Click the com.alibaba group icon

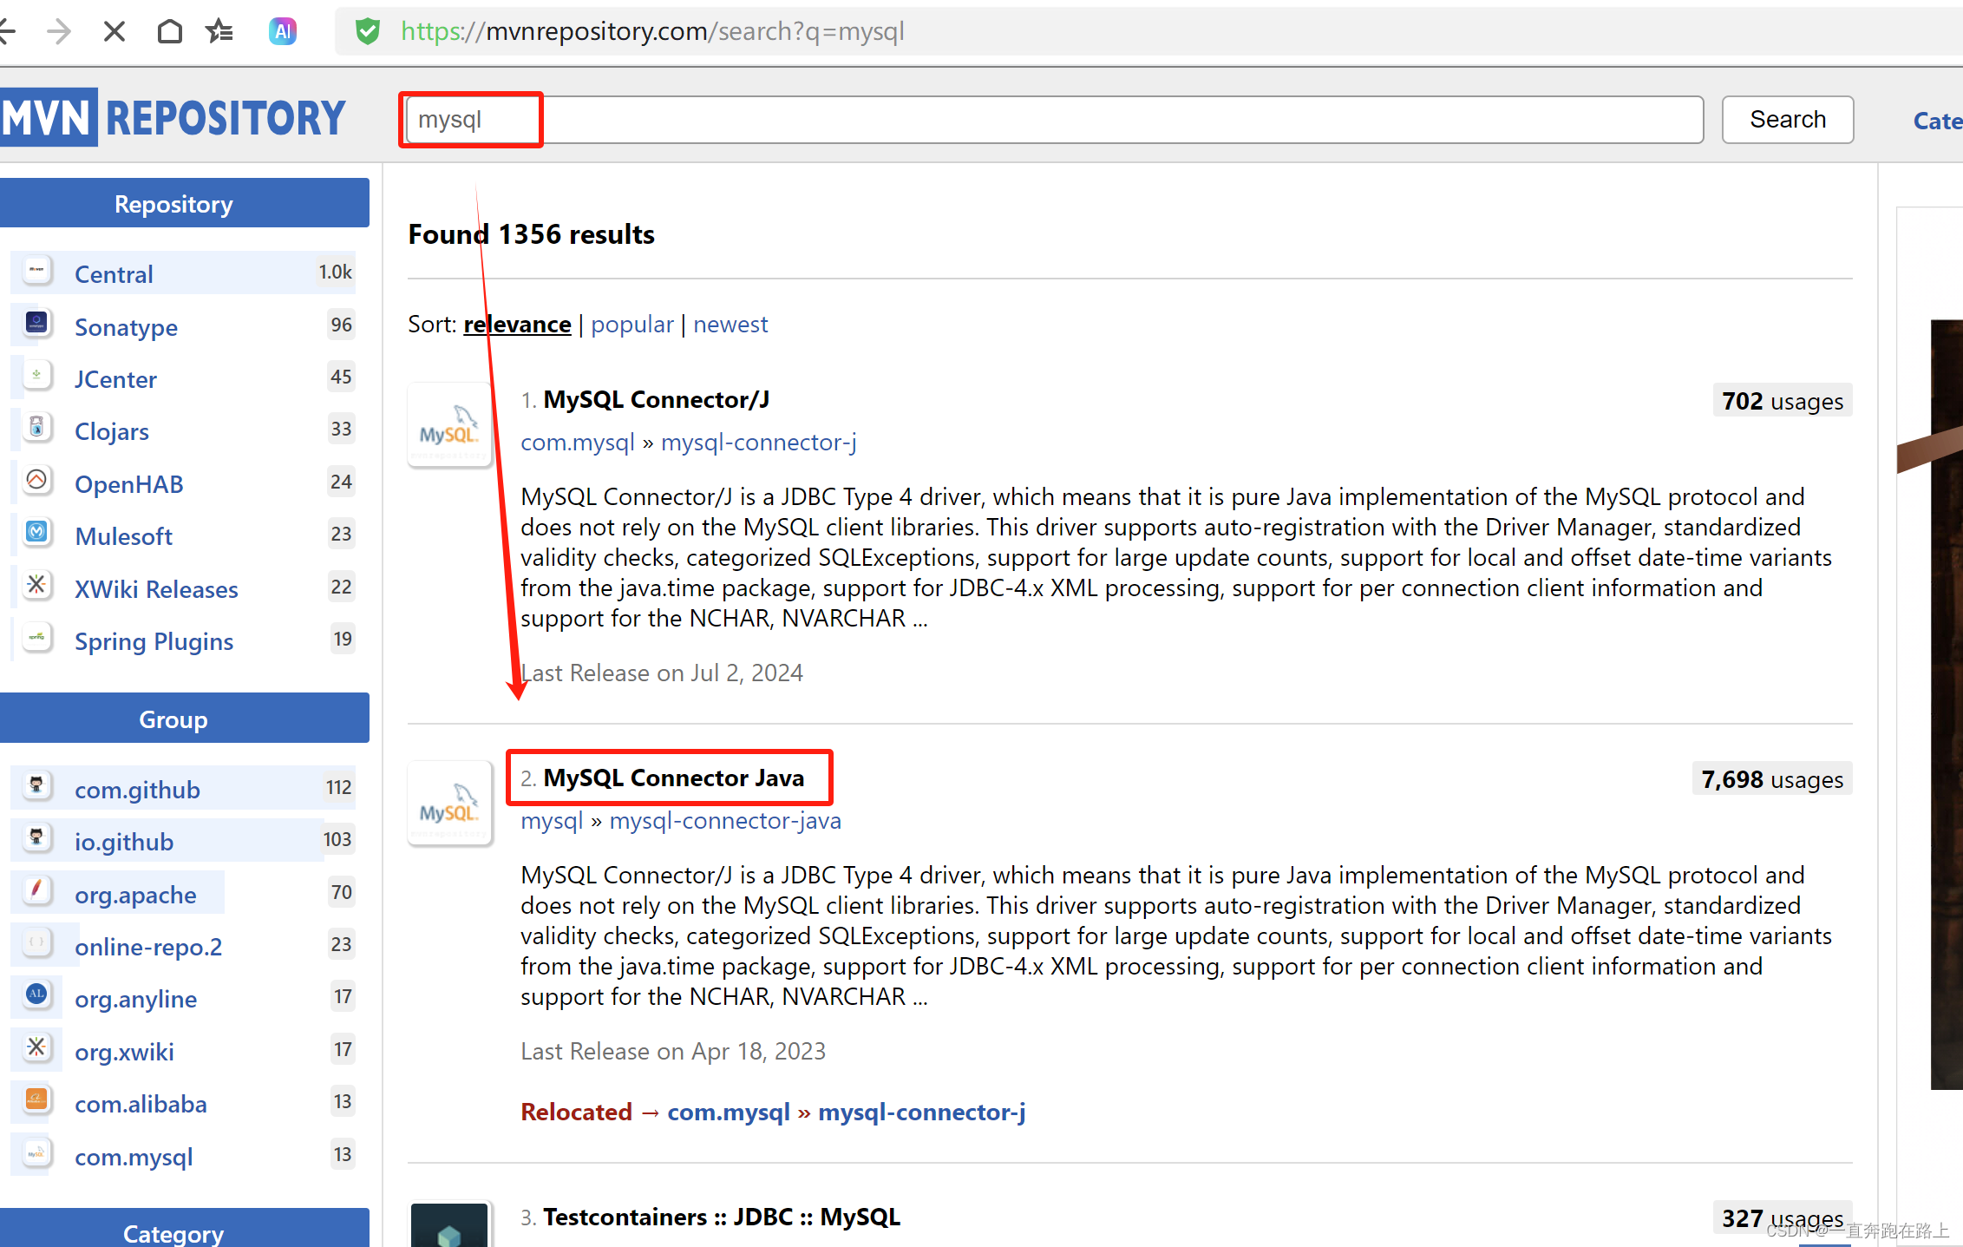[x=36, y=1100]
